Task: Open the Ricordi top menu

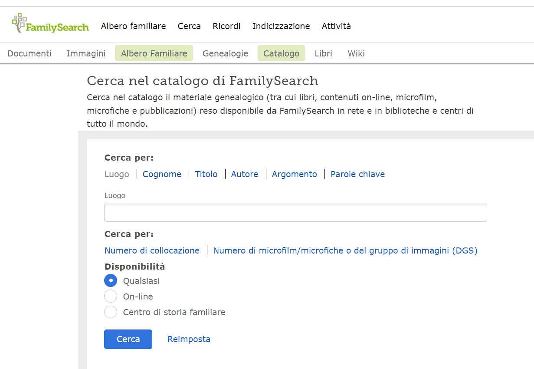Action: click(226, 26)
